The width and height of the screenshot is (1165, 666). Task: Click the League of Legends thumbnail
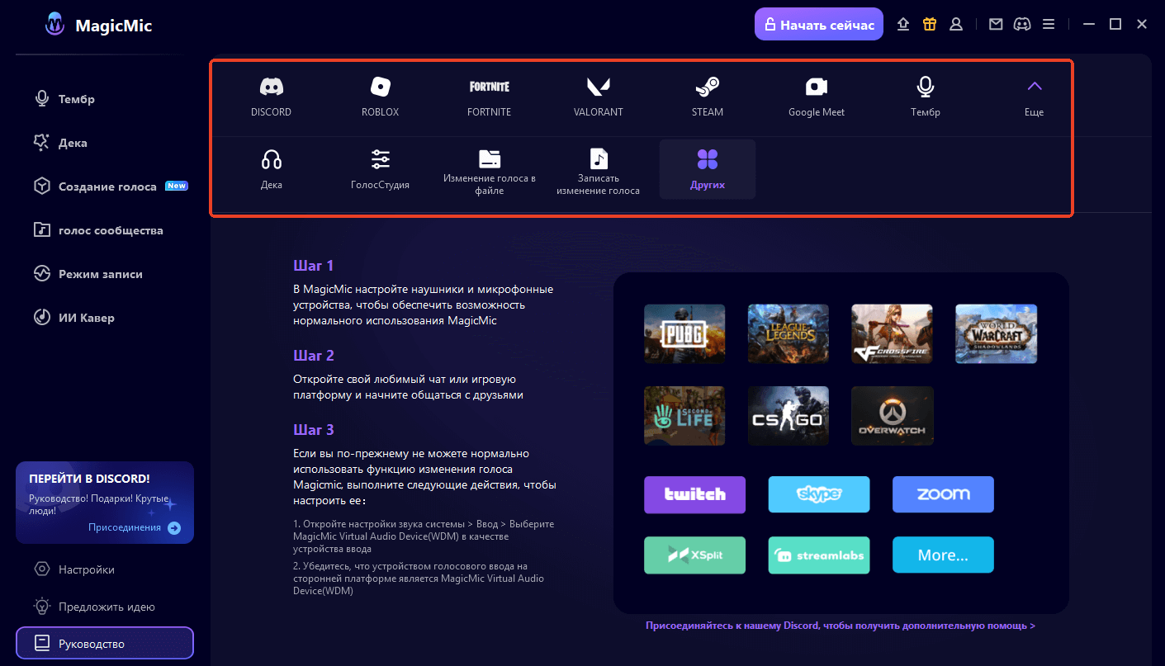[x=789, y=333]
